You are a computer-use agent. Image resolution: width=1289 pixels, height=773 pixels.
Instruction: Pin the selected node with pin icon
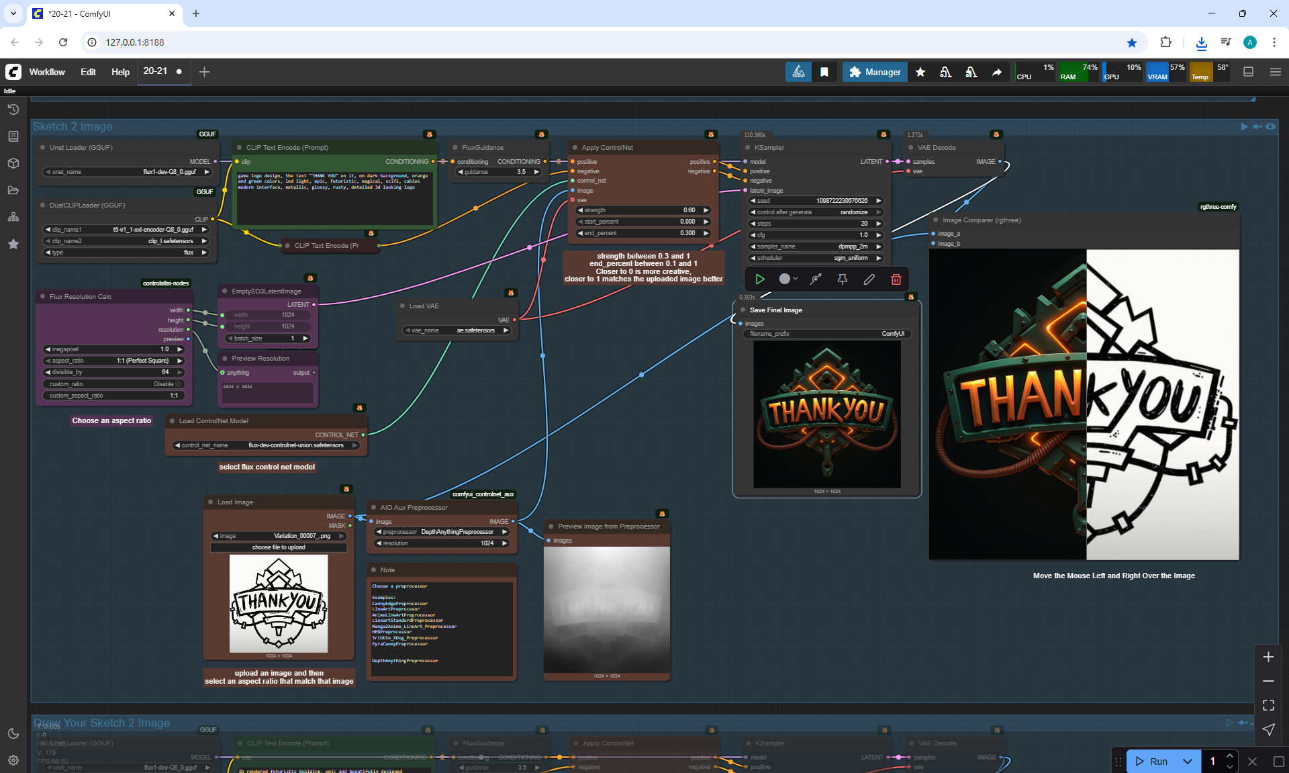click(842, 279)
